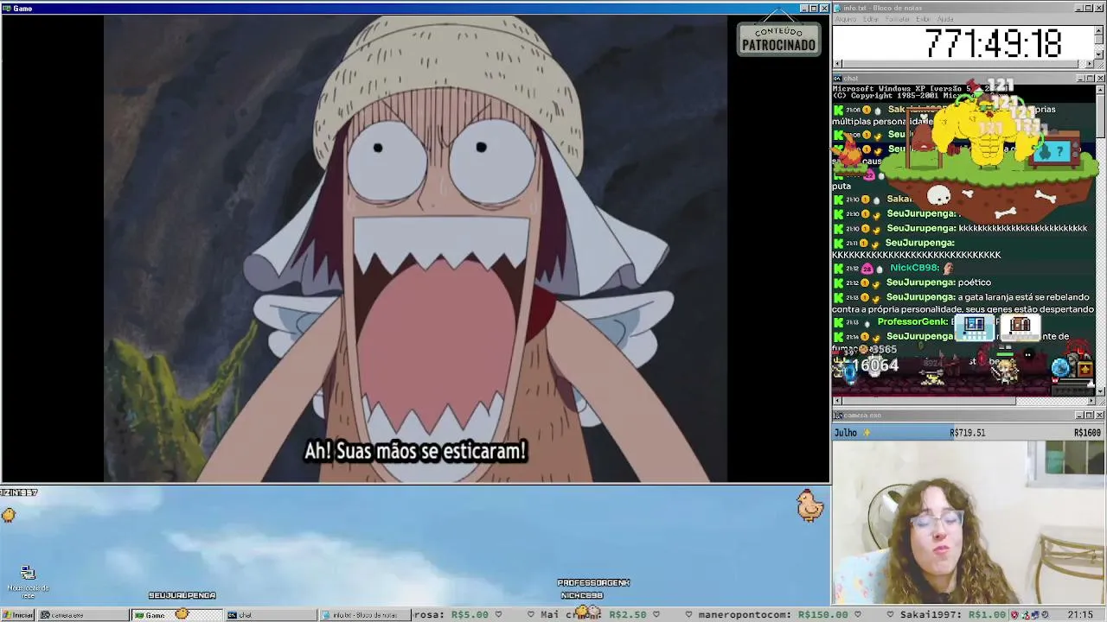Click the hen sprite on the desktop
This screenshot has height=622, width=1107.
[809, 505]
